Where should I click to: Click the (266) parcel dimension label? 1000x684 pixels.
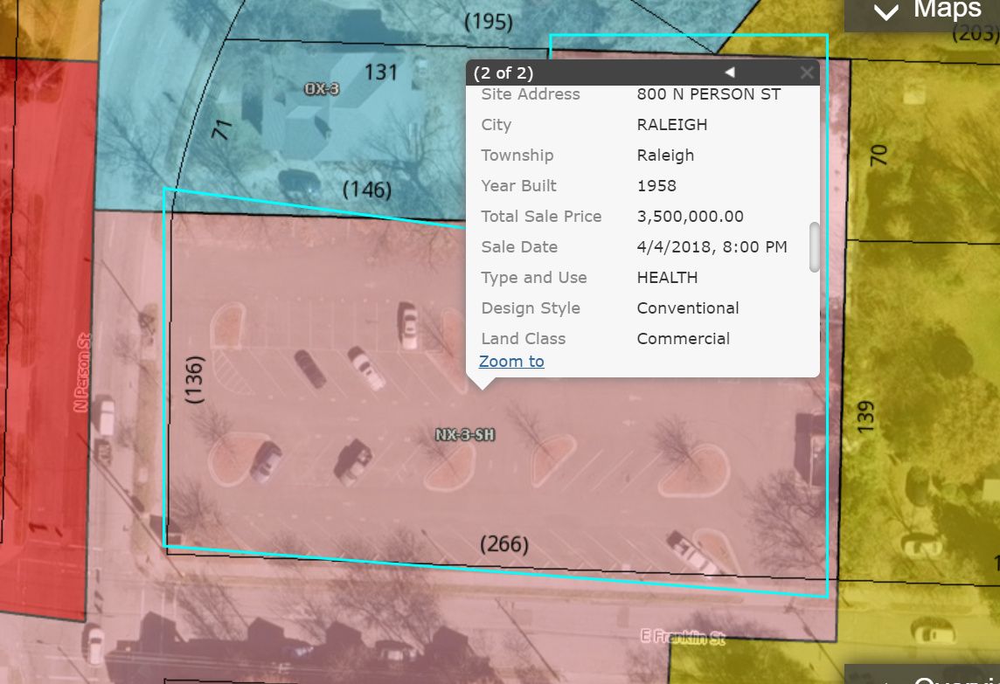point(504,544)
